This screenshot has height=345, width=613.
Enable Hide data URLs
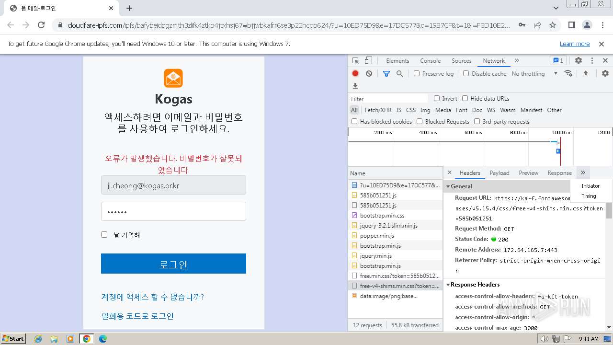tap(465, 98)
